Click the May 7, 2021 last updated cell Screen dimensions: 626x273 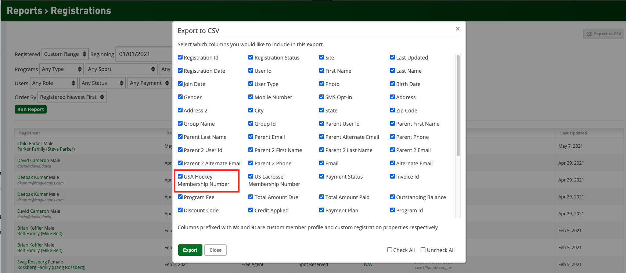click(571, 146)
